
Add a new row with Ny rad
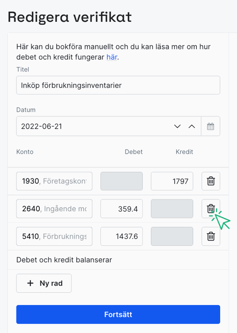click(x=44, y=283)
